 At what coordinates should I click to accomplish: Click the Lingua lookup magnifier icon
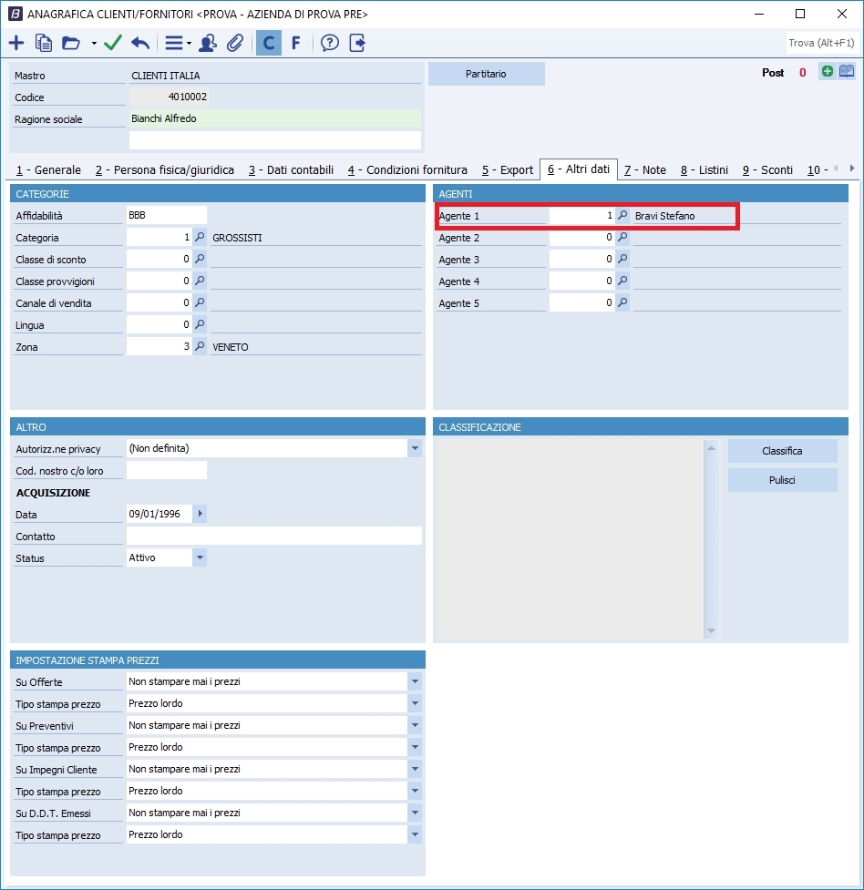click(x=200, y=324)
